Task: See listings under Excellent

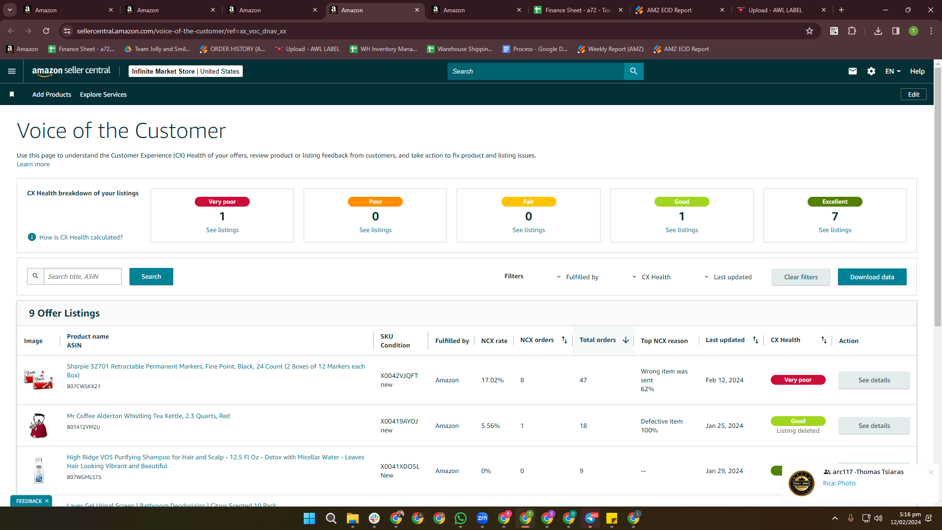Action: (835, 230)
